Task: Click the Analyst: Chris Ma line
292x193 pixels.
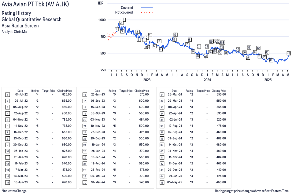Action: pos(14,32)
